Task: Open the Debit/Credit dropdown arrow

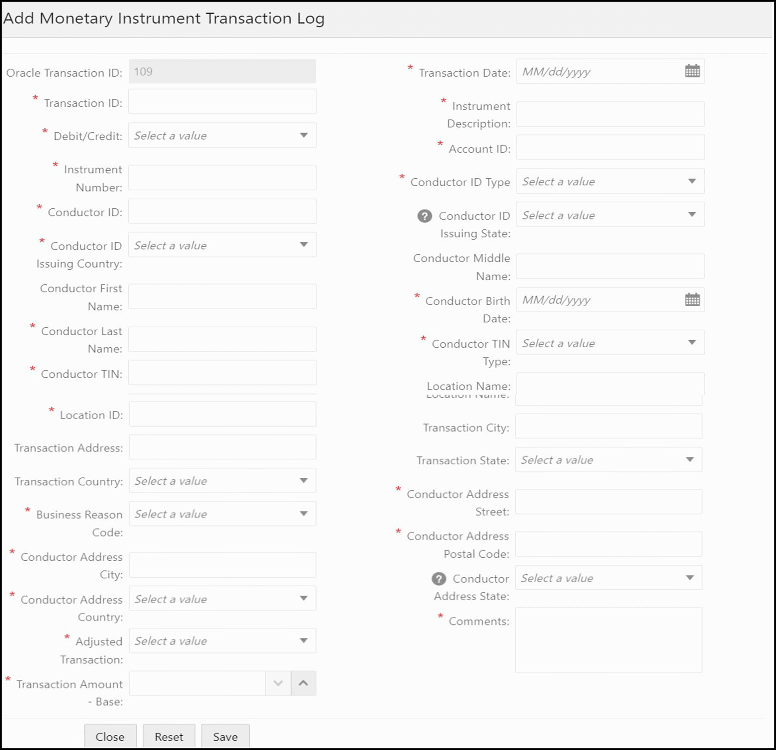Action: coord(303,136)
